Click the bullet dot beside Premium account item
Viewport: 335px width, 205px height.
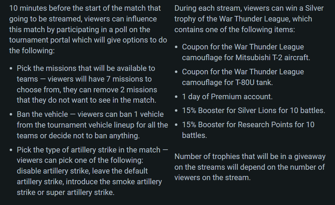click(177, 97)
